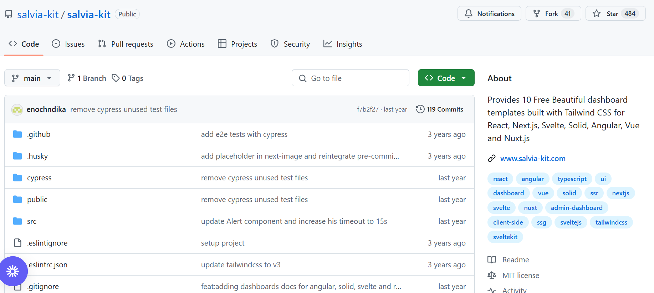
Task: Open the Issues tab
Action: pos(68,44)
